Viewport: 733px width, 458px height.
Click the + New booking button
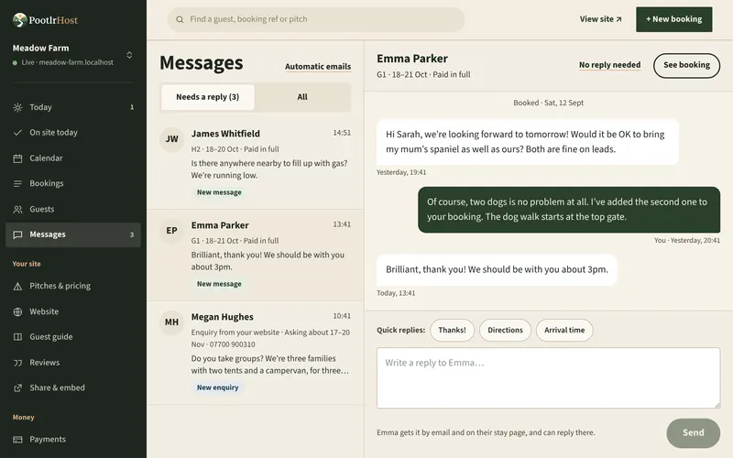(x=674, y=19)
